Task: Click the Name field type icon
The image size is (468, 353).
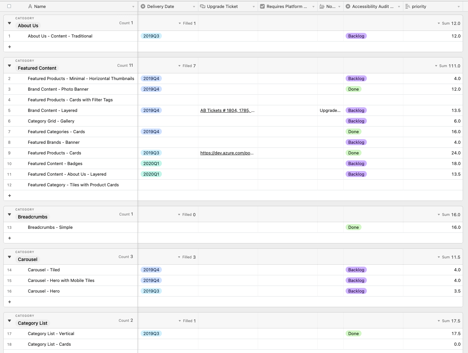Action: tap(30, 6)
